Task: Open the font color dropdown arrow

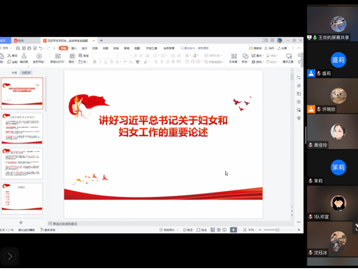Action: 120,62
